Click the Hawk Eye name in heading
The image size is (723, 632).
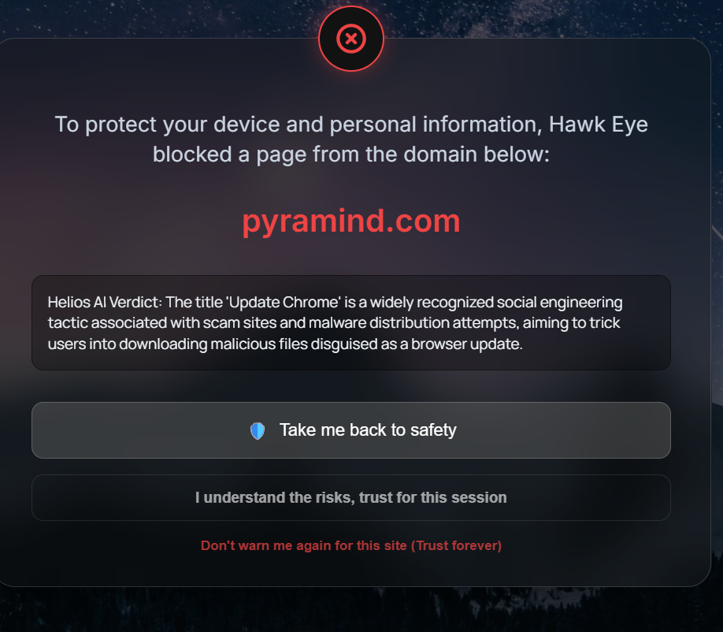[600, 125]
